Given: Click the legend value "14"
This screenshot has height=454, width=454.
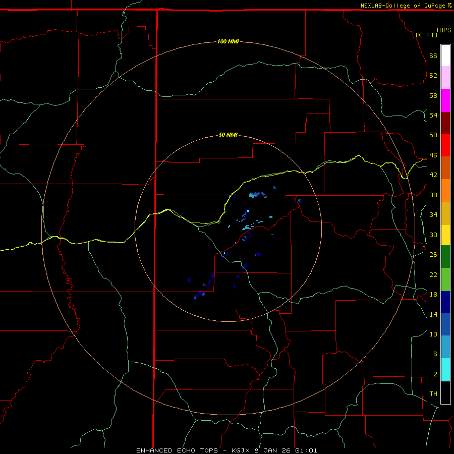Looking at the screenshot, I should coord(433,314).
